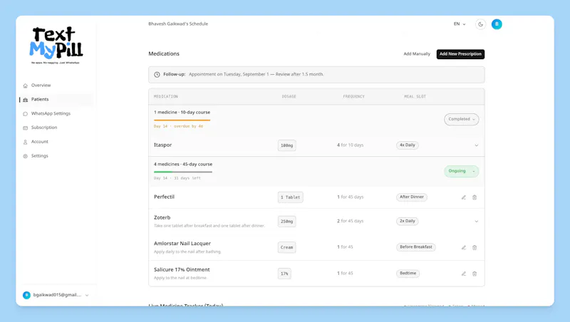Click the 17% dosage badge

click(x=284, y=274)
